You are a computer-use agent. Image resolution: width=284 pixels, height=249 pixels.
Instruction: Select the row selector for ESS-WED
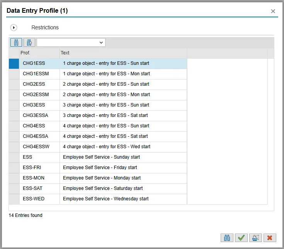(14, 199)
